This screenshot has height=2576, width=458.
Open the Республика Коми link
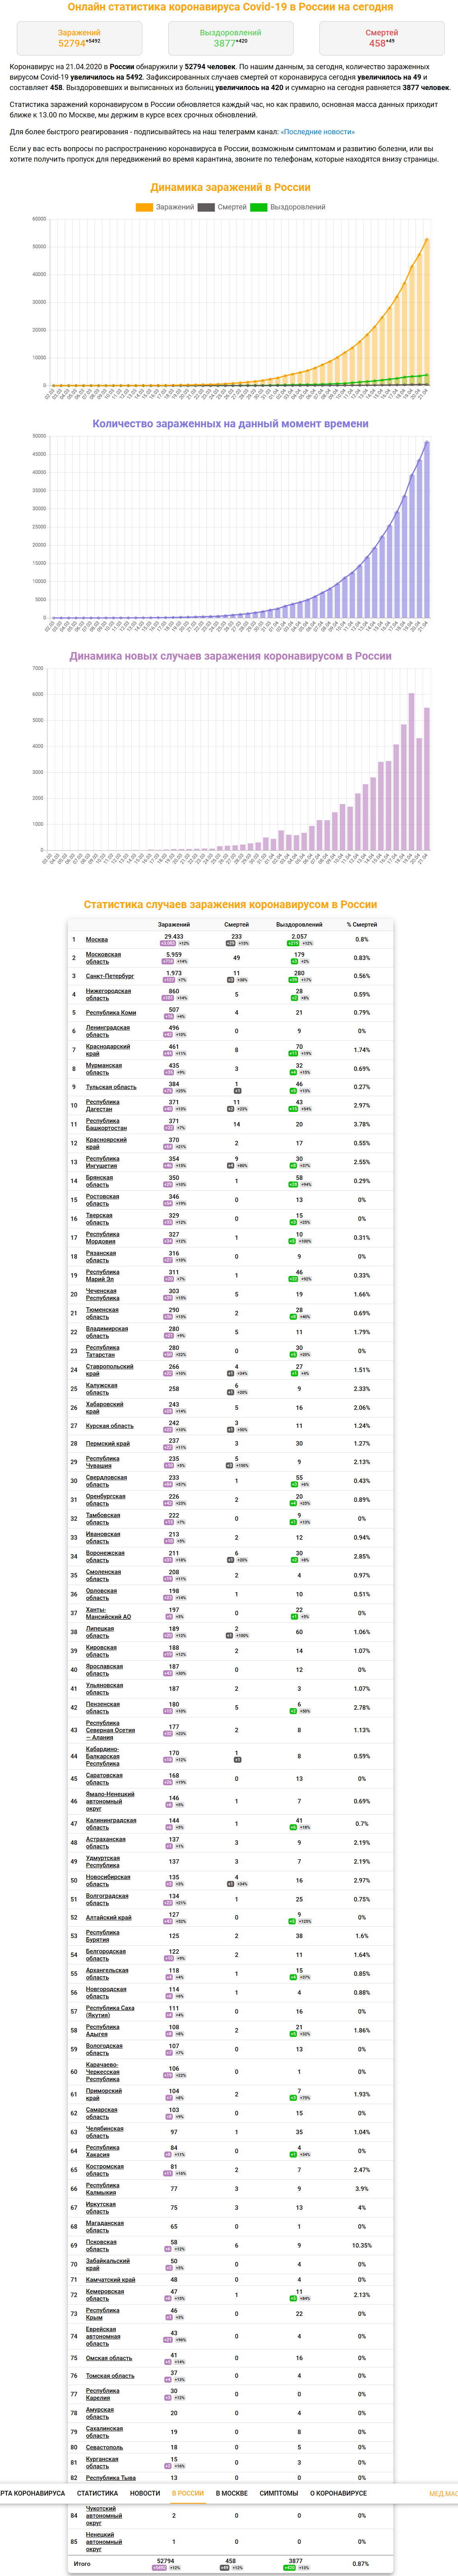coord(111,1012)
